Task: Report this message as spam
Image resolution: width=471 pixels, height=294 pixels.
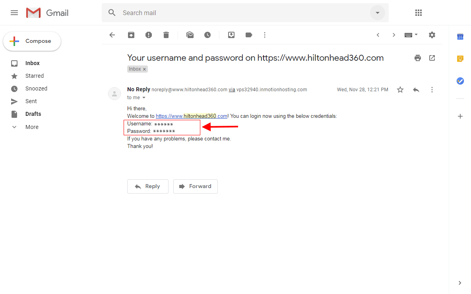Action: pos(149,35)
